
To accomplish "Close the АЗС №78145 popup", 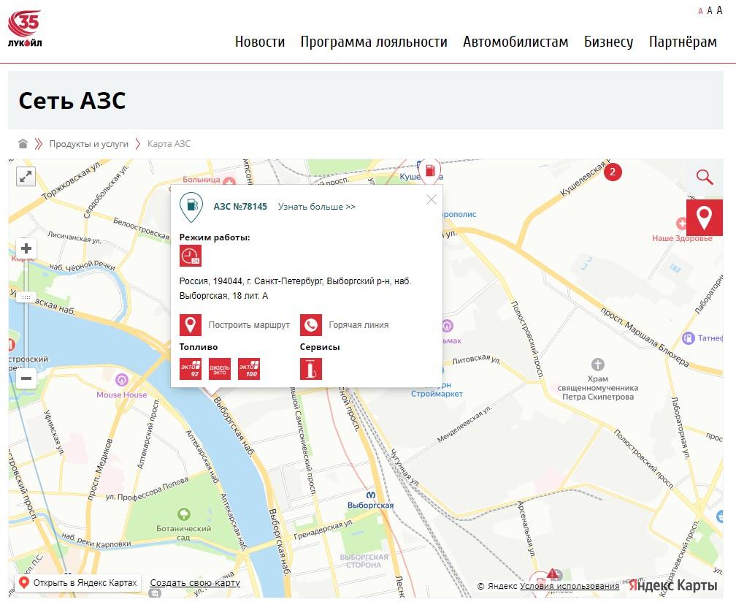I will coord(432,199).
